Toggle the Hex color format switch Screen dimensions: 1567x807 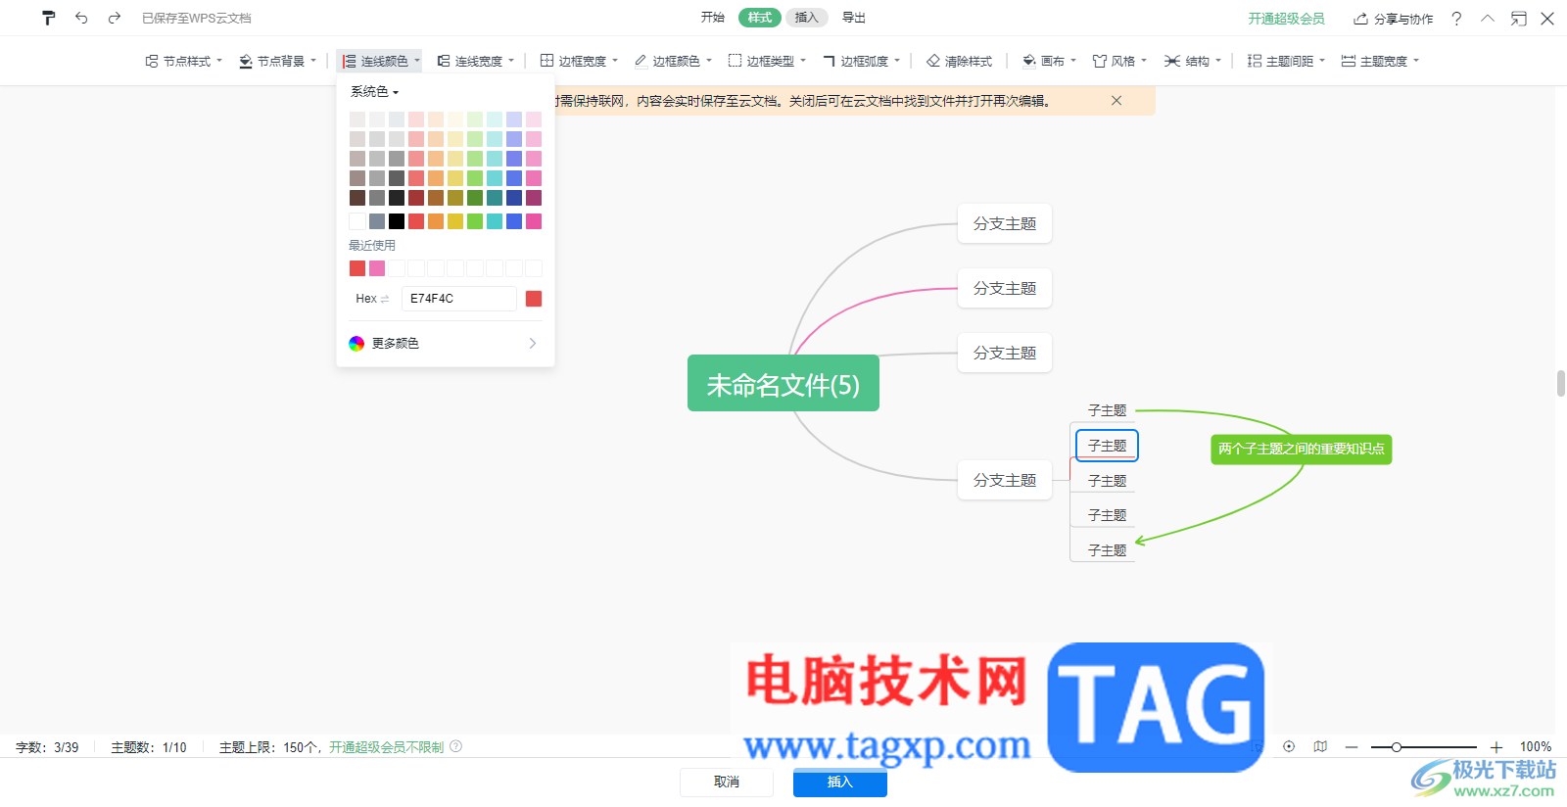tap(385, 299)
